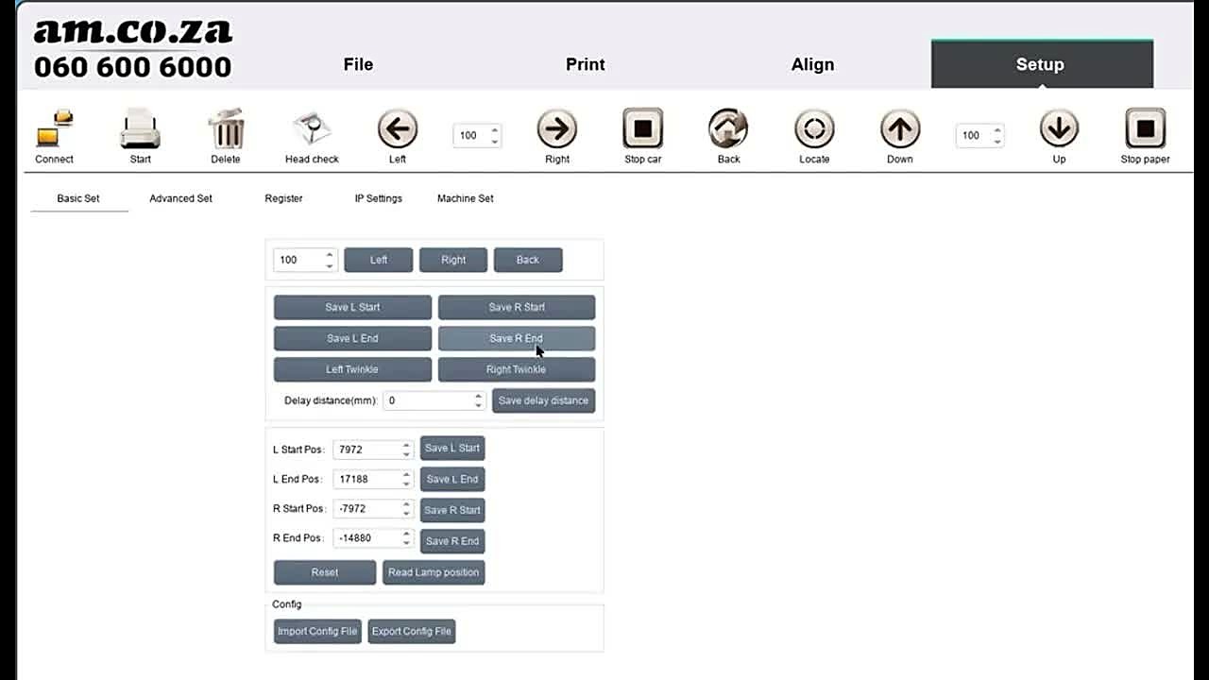The image size is (1209, 680).
Task: Click the Stop car icon
Action: (x=643, y=128)
